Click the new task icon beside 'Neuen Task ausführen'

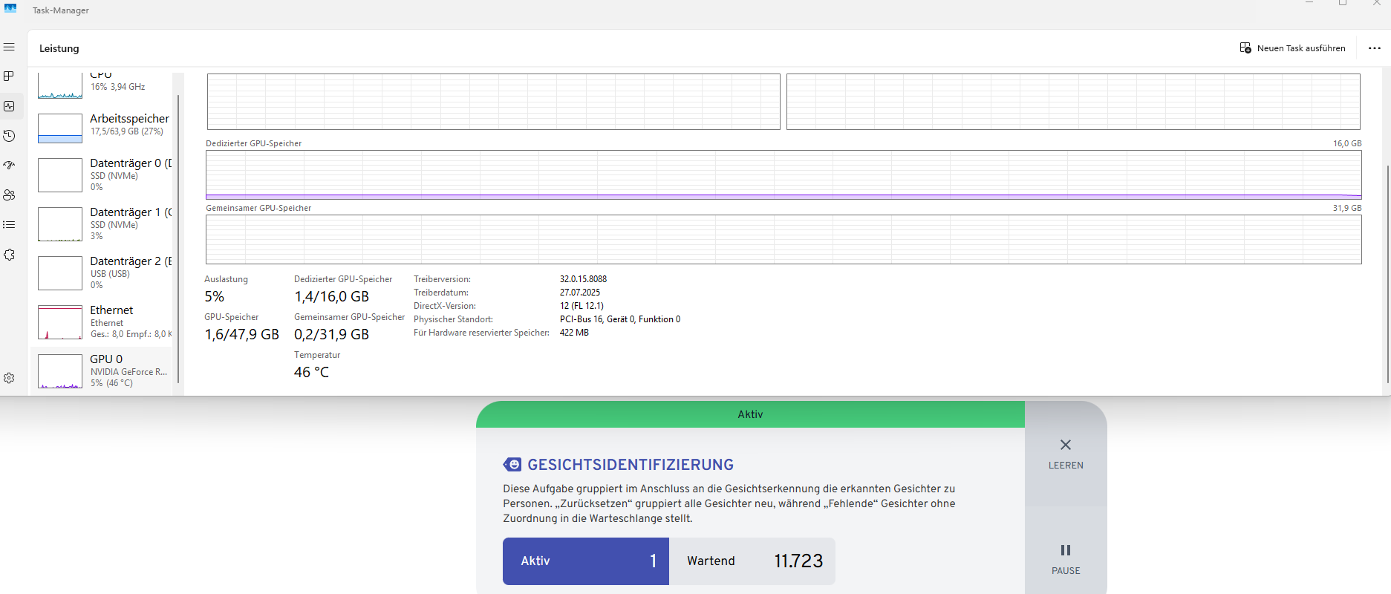tap(1245, 48)
